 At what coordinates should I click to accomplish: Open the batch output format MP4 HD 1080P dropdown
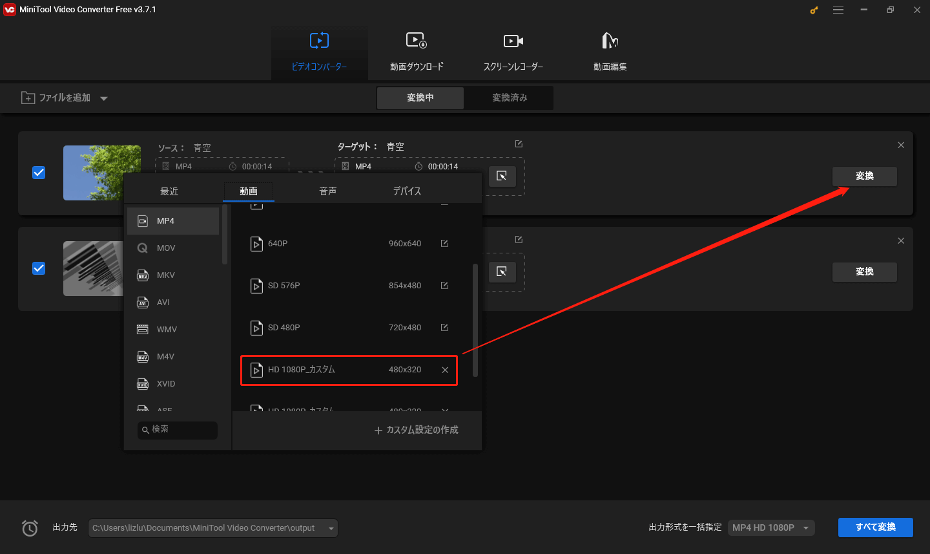pos(771,528)
